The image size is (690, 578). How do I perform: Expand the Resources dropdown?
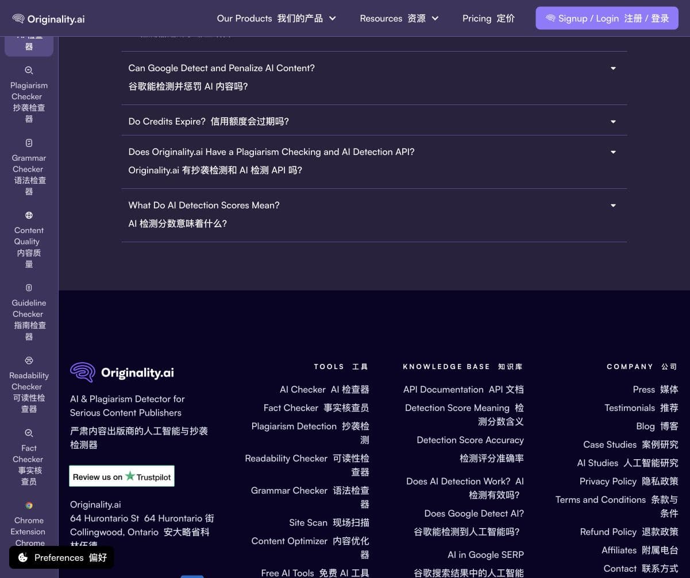coord(399,18)
